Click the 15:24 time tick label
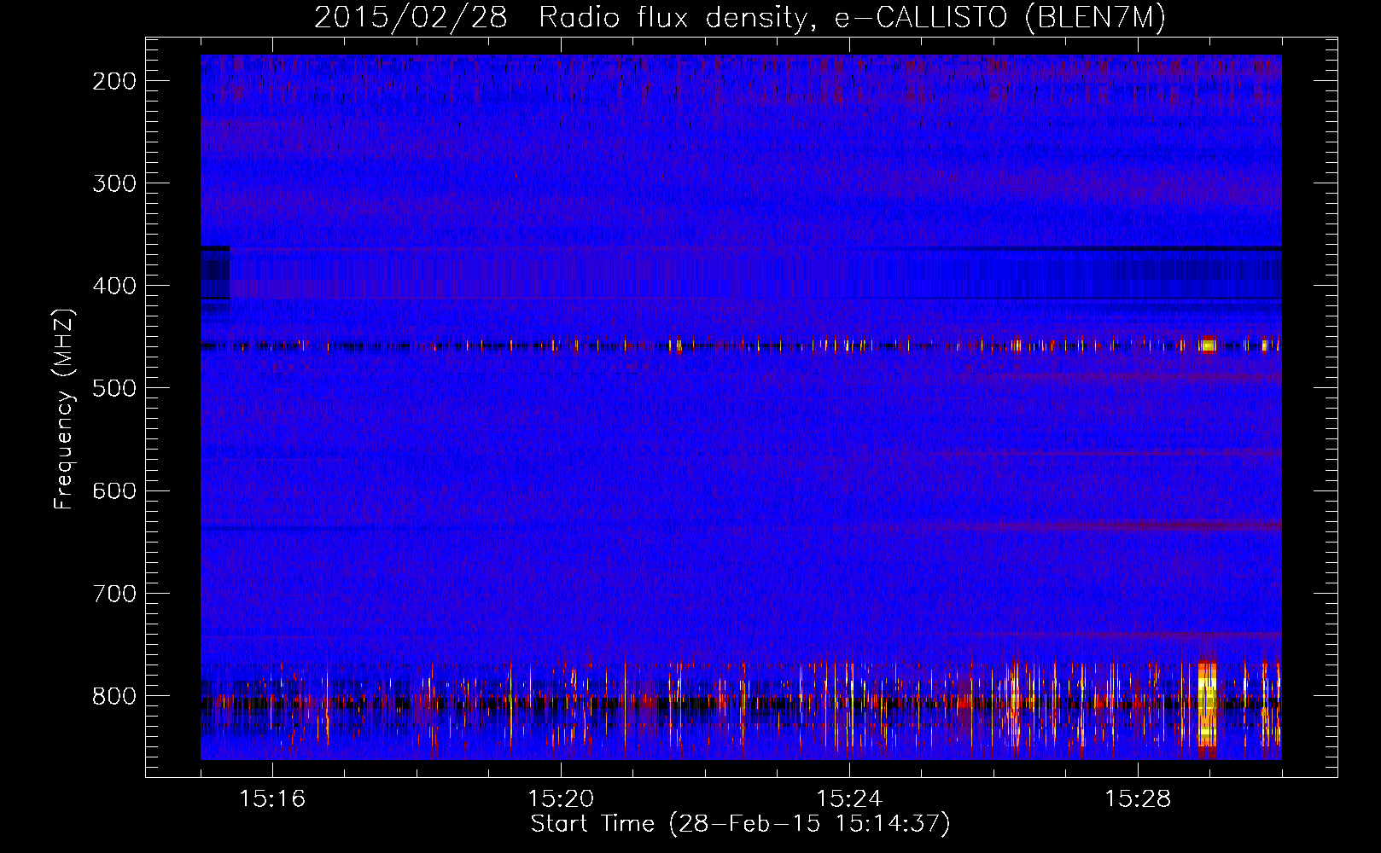Viewport: 1381px width, 853px height. point(849,799)
